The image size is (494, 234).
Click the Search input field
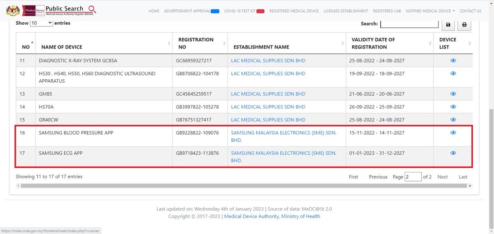[409, 24]
